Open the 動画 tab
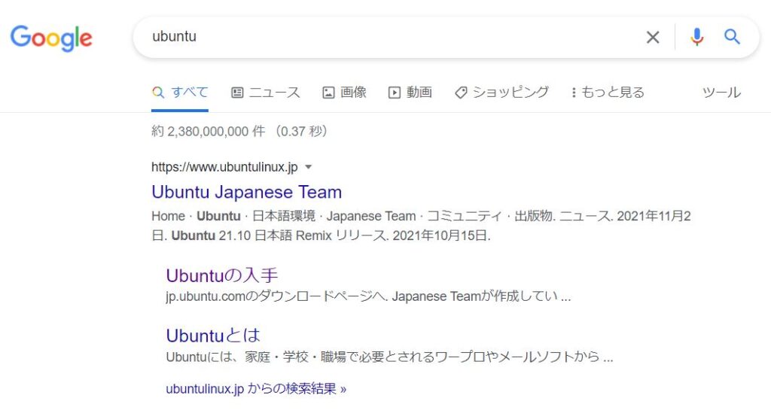Image resolution: width=771 pixels, height=410 pixels. pyautogui.click(x=410, y=93)
